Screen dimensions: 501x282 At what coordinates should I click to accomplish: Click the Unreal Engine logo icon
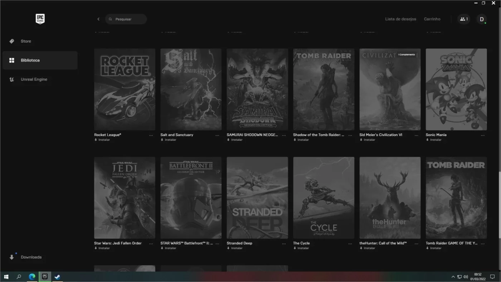coord(12,79)
